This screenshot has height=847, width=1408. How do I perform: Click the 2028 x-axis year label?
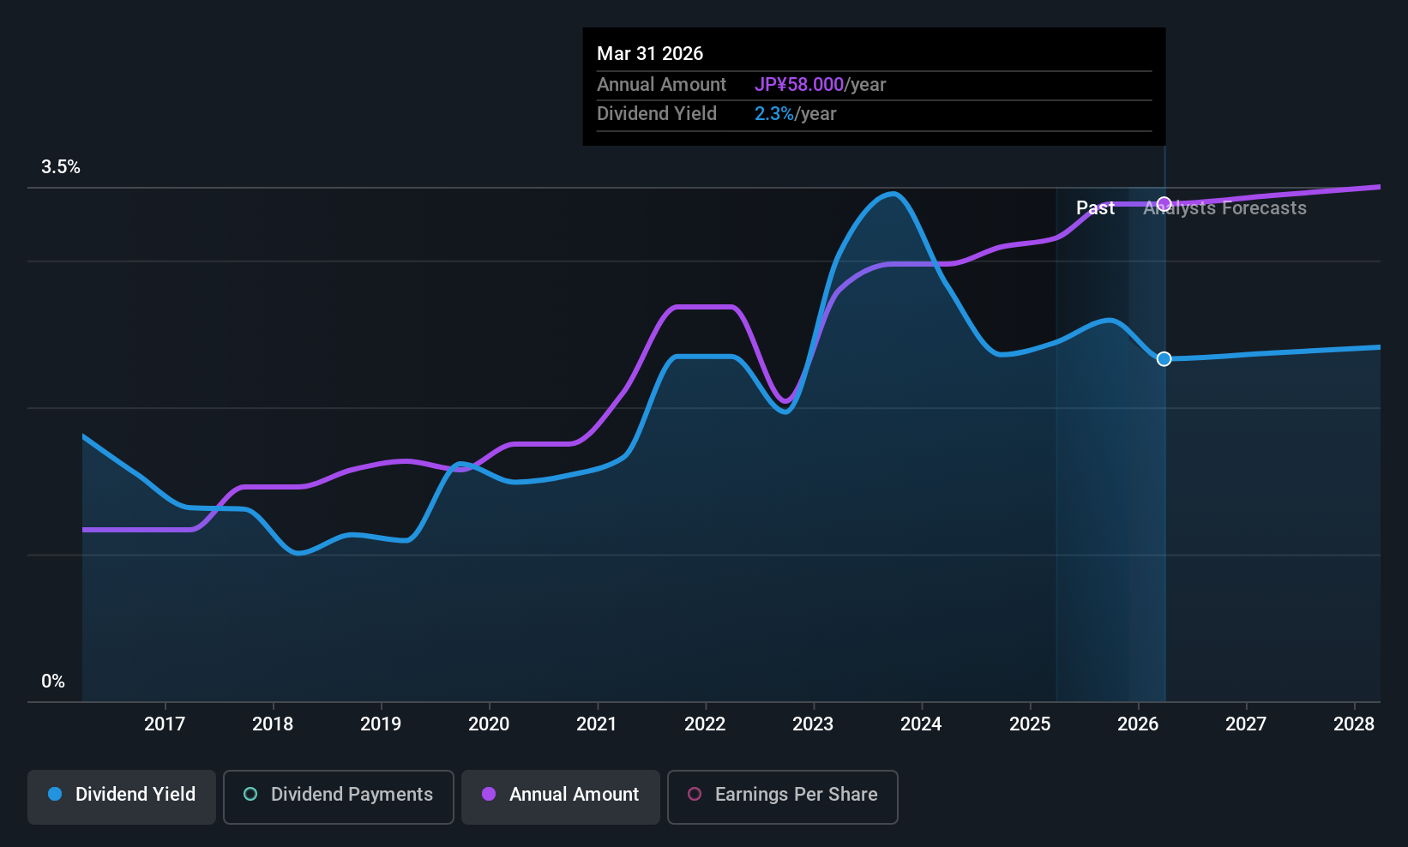(1354, 724)
